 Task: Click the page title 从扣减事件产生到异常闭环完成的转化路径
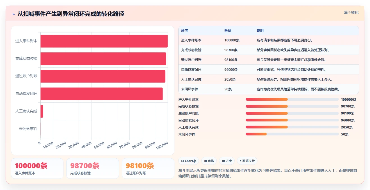coord(71,14)
